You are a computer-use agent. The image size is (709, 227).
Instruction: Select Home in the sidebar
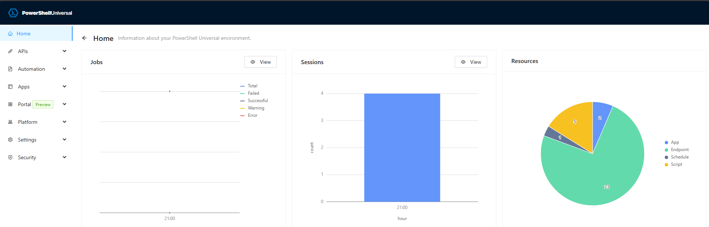click(24, 34)
